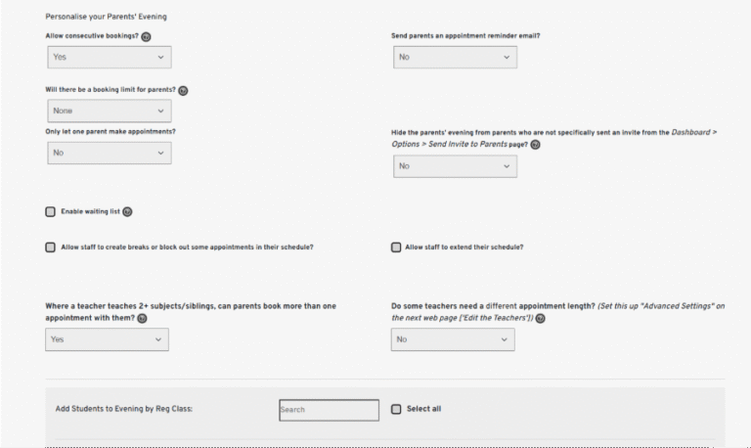Click the Select all label text
Viewport: 751px width, 448px height.
pos(423,409)
